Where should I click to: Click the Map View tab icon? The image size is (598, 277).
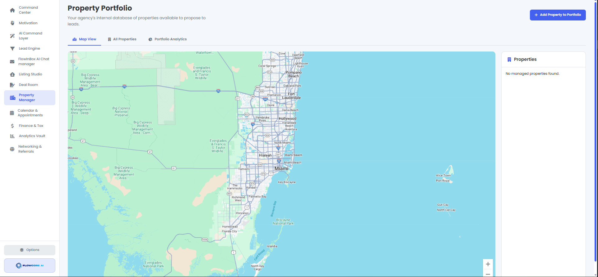click(75, 39)
